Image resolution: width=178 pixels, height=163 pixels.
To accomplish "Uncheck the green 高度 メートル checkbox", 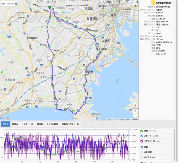I will point(142,131).
